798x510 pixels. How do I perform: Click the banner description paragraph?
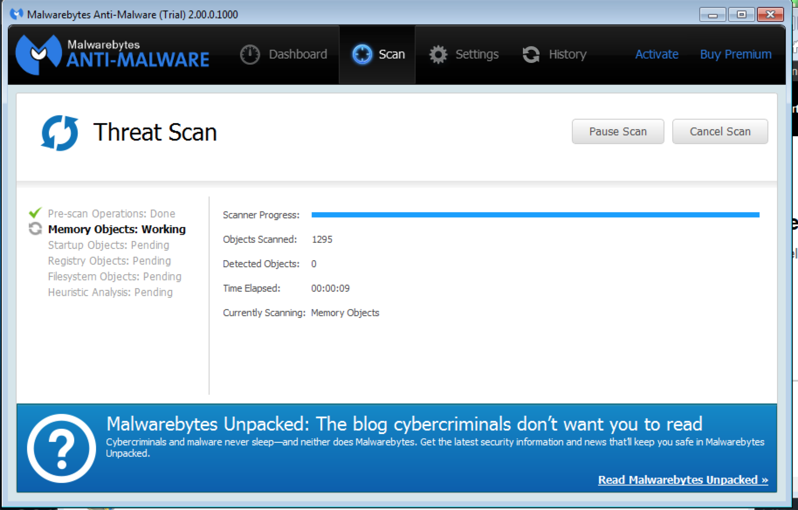pyautogui.click(x=435, y=448)
